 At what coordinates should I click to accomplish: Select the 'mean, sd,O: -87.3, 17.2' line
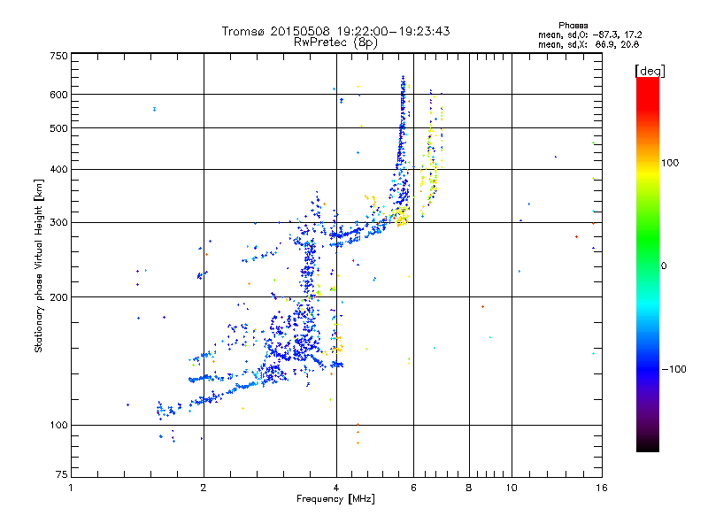(589, 35)
